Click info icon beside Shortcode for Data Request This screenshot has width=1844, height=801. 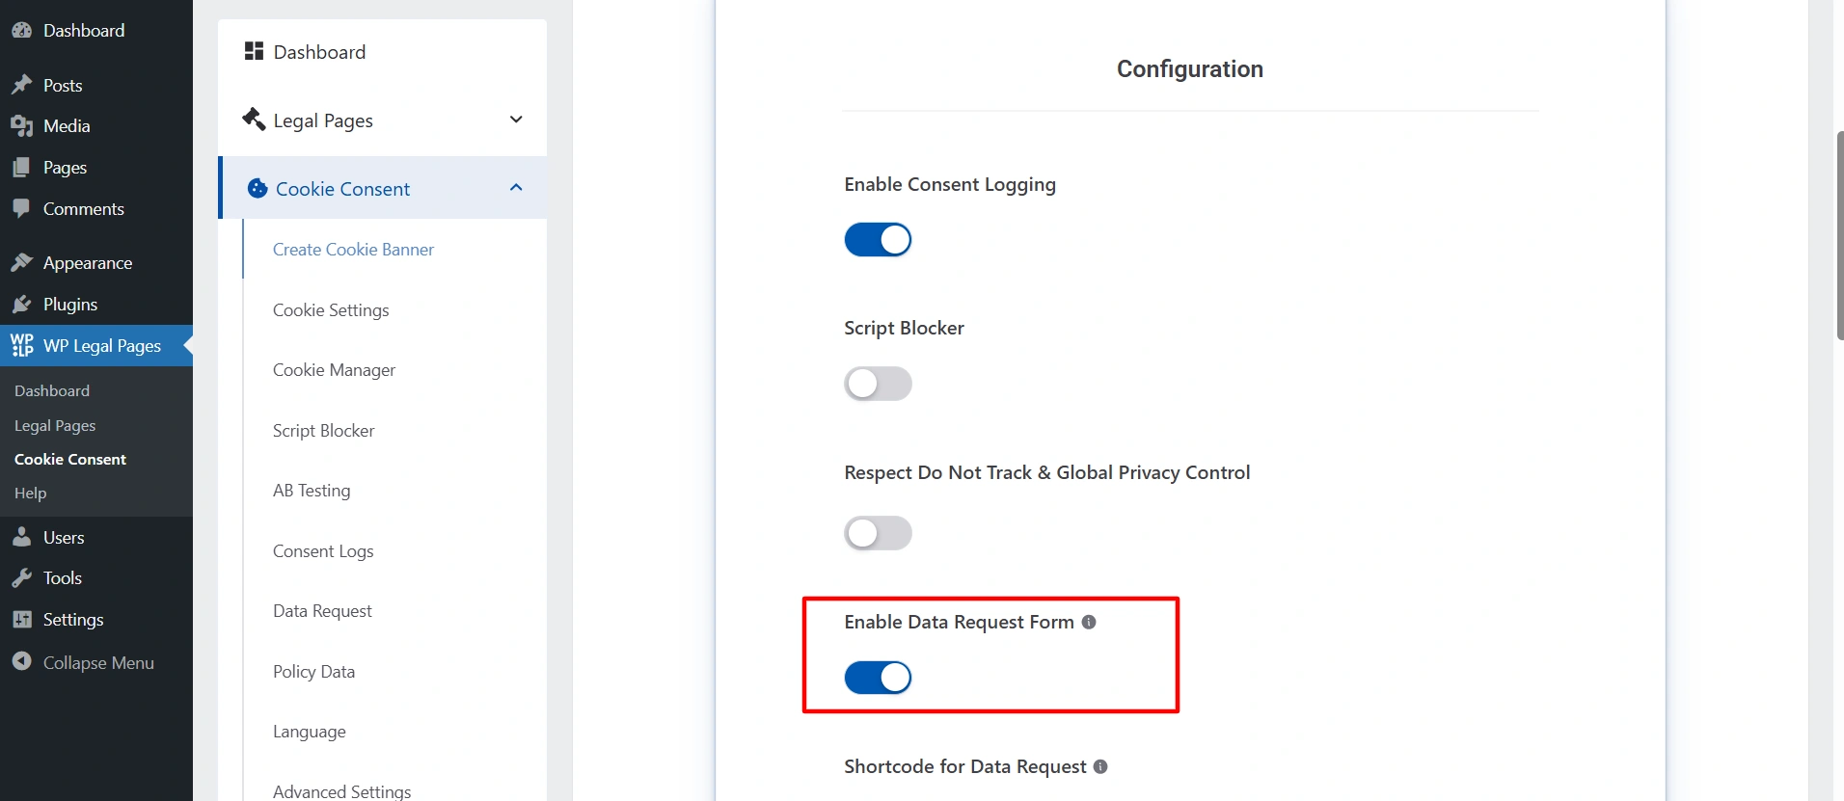1100,767
